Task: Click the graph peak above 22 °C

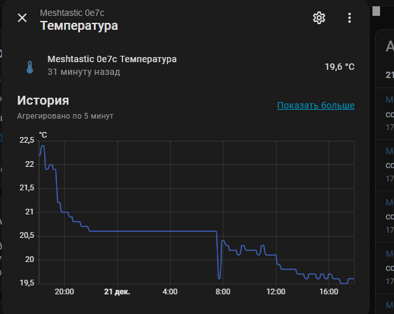Action: coord(43,147)
